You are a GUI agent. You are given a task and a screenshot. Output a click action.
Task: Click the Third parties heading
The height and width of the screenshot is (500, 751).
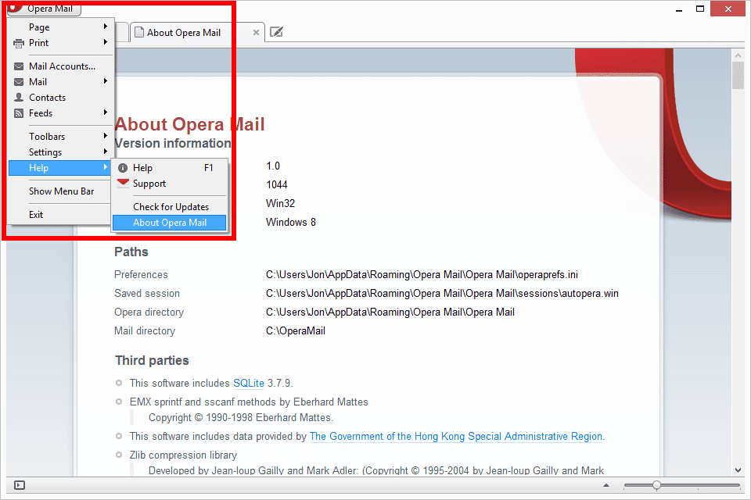pos(153,360)
